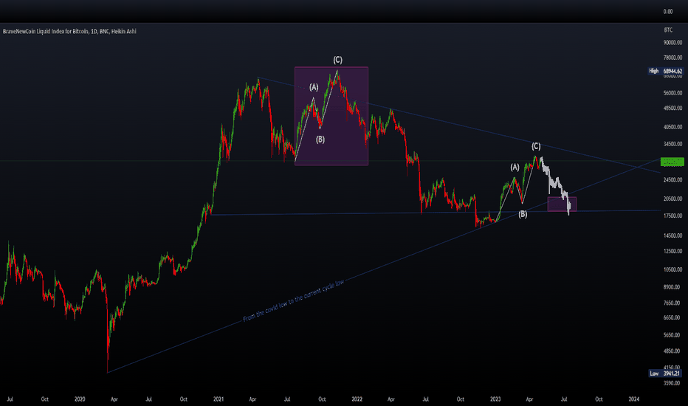The image size is (688, 406).
Task: Click the 40500.00 price axis label
Action: (x=672, y=127)
